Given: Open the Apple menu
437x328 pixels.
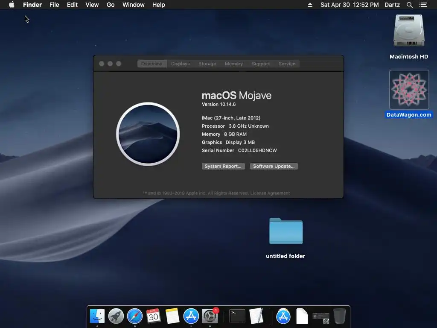Looking at the screenshot, I should (x=12, y=5).
